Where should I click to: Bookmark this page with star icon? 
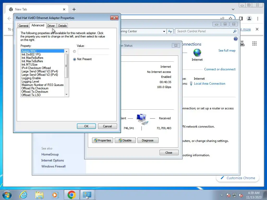tap(230, 18)
